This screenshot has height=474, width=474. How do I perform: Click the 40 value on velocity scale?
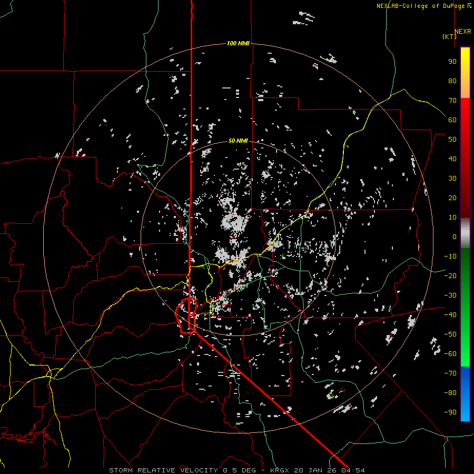[x=452, y=159]
